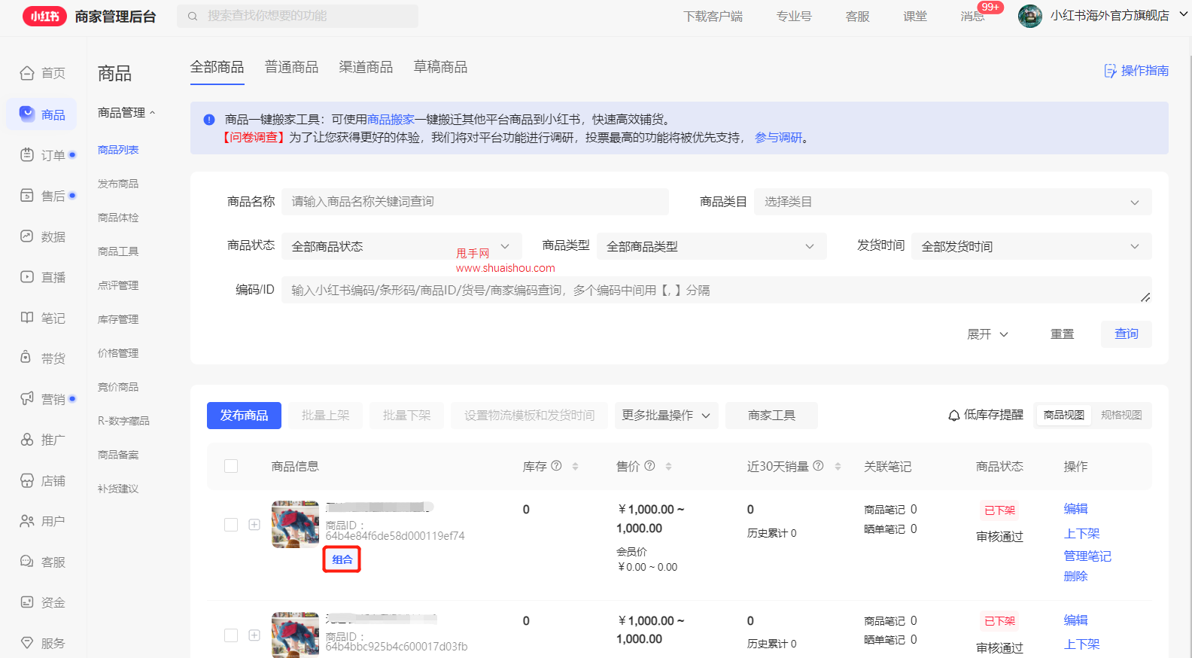Image resolution: width=1192 pixels, height=658 pixels.
Task: Open the 客服 sidebar icon
Action: coord(27,561)
